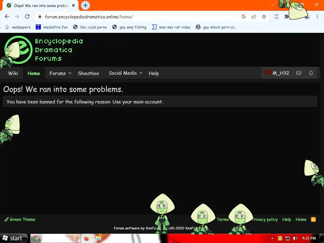
Task: Click the 4:21 PM taskbar clock
Action: click(309, 238)
